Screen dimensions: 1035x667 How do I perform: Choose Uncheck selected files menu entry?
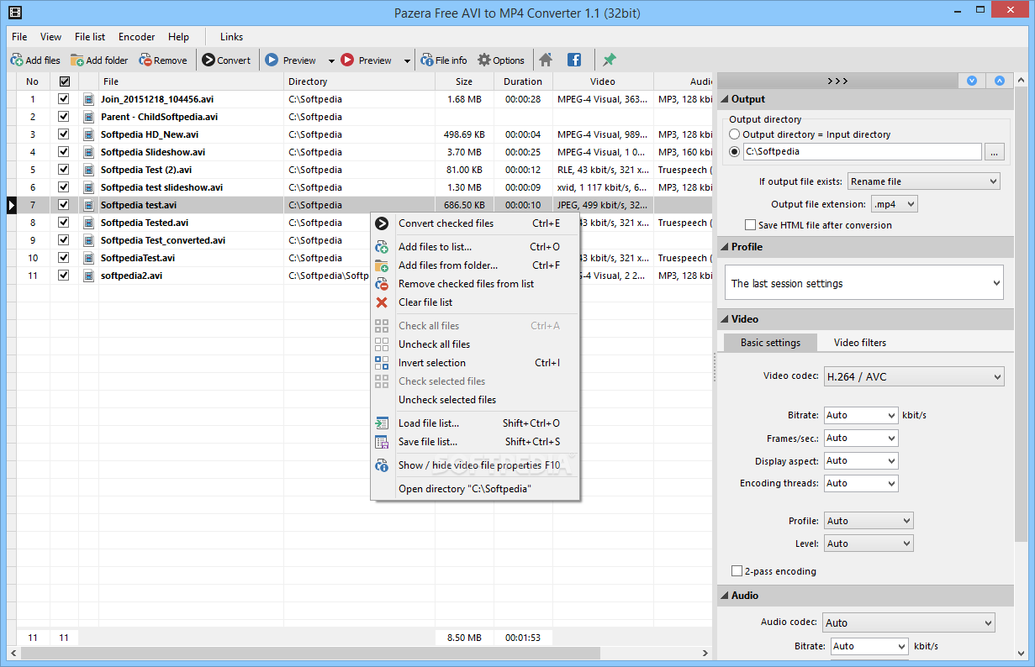(x=475, y=400)
